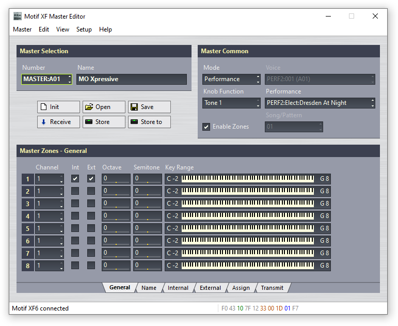Click the zone 1 number badge
The image size is (398, 326).
click(27, 179)
